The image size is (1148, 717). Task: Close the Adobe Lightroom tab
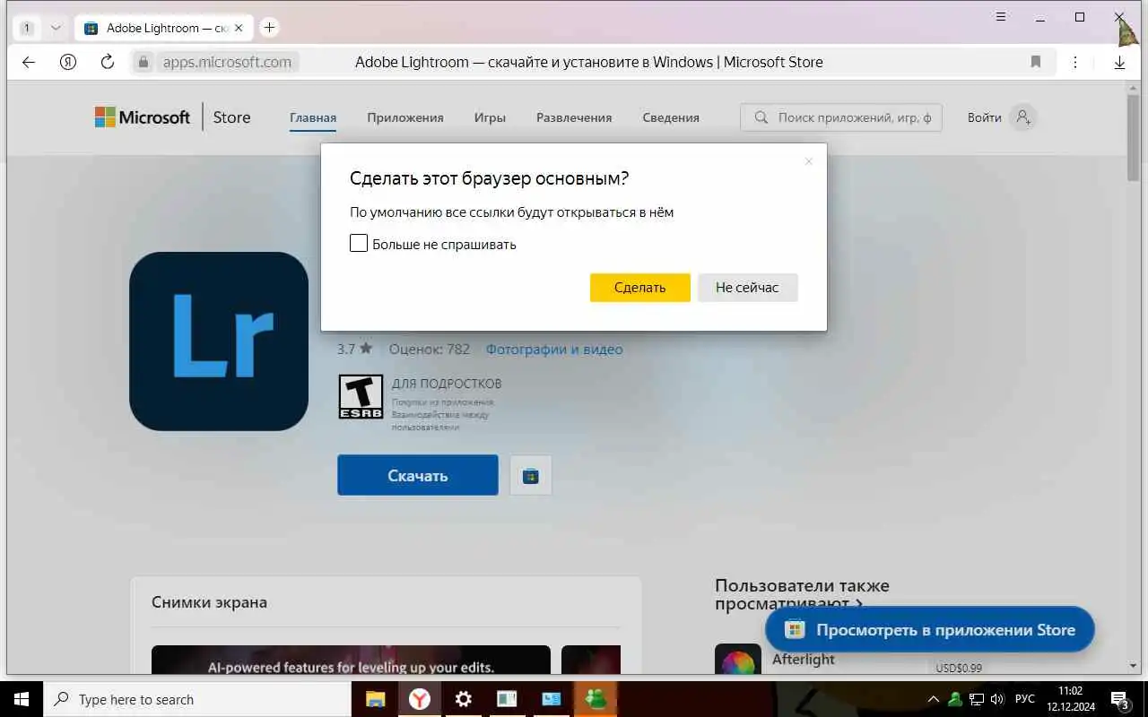[x=239, y=28]
